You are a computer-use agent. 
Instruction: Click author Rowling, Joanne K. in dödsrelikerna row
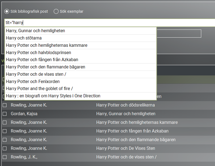pyautogui.click(x=29, y=105)
